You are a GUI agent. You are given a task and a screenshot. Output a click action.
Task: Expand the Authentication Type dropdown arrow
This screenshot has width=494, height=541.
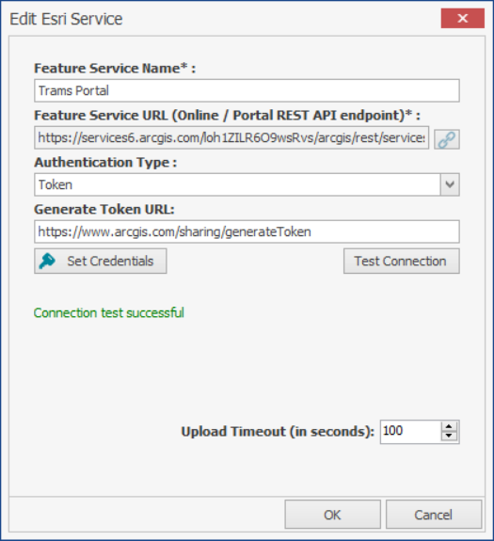(450, 184)
